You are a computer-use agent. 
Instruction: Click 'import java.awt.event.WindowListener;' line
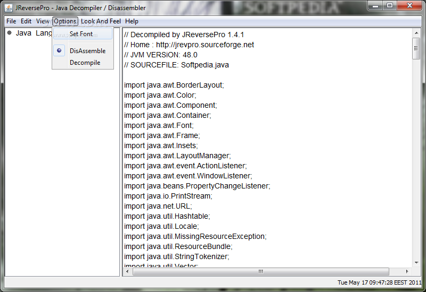click(x=188, y=176)
